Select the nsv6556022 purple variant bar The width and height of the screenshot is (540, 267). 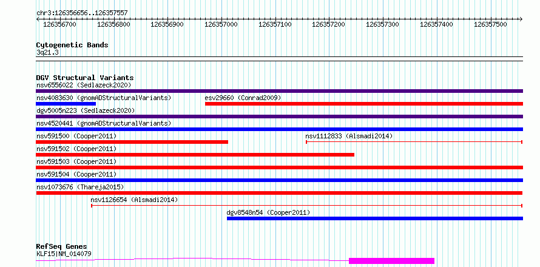click(279, 91)
